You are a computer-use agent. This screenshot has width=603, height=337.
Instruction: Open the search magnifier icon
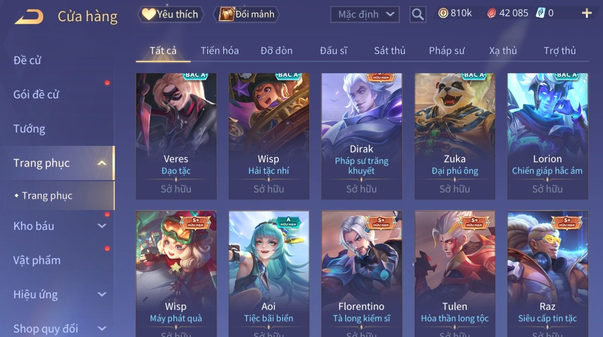(417, 14)
